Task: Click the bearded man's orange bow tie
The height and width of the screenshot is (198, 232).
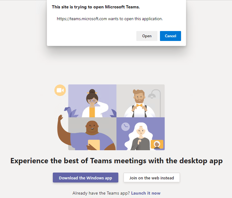Action: pyautogui.click(x=139, y=106)
